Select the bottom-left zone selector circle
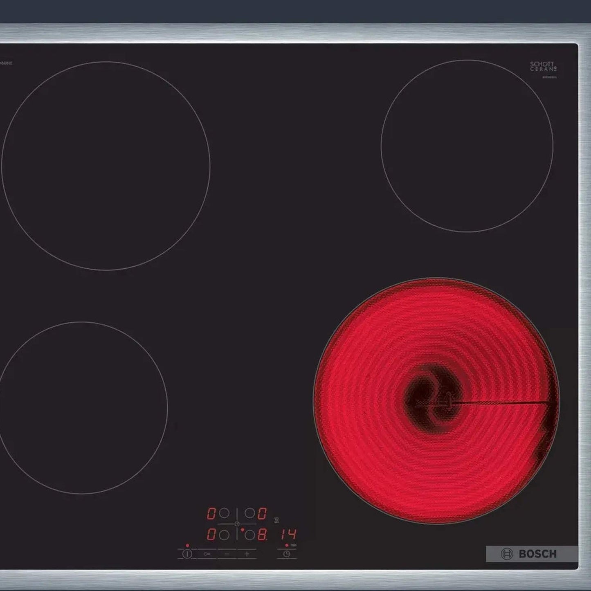 [x=224, y=534]
